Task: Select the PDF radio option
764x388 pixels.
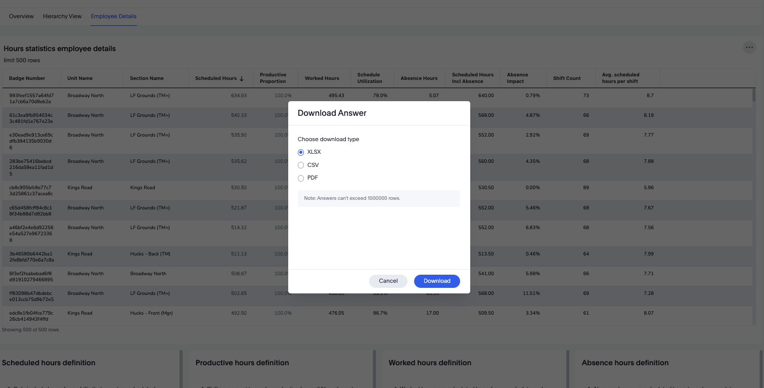Action: 301,178
